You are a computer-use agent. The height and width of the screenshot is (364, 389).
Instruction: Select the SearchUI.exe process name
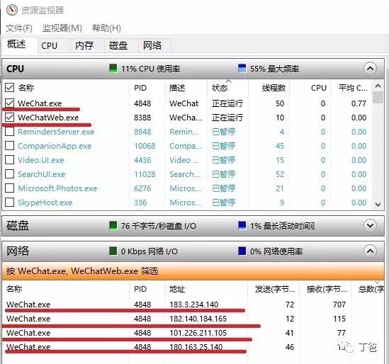click(x=42, y=174)
